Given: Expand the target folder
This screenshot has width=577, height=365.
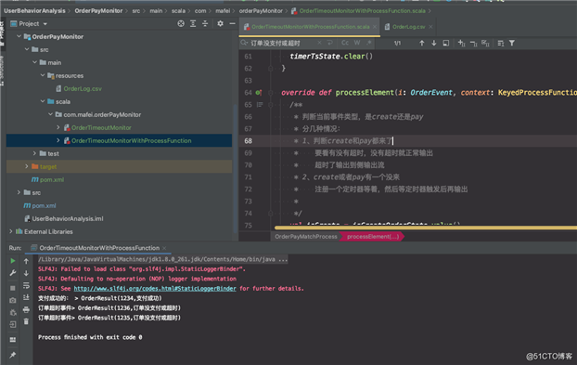Looking at the screenshot, I should [27, 166].
